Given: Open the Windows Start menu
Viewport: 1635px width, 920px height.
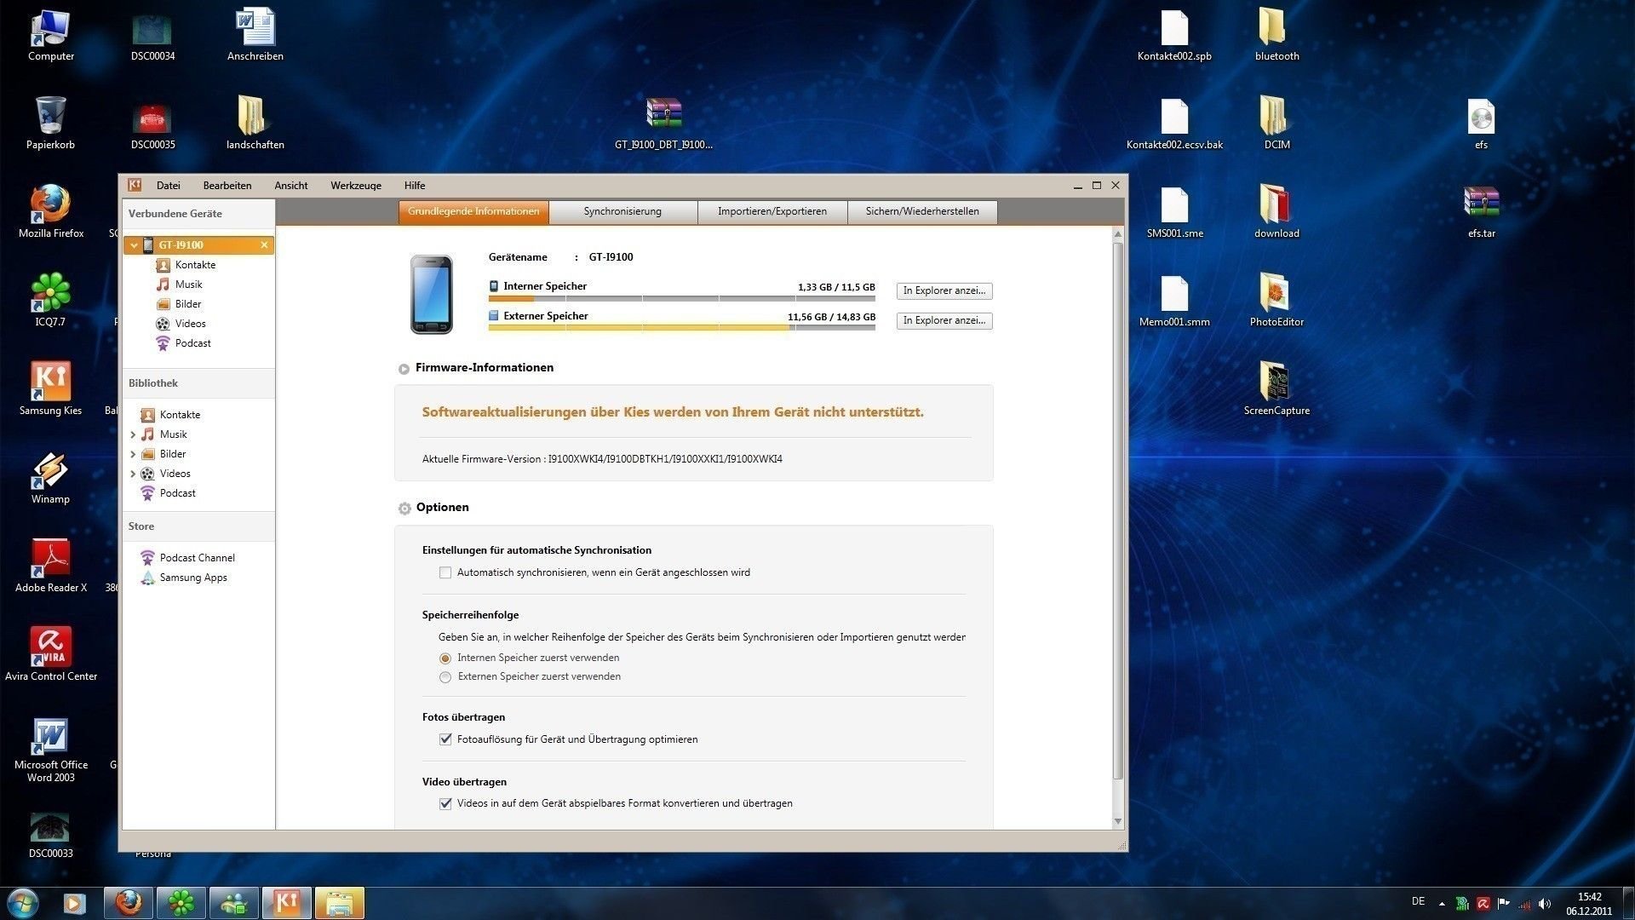Looking at the screenshot, I should click(x=22, y=903).
